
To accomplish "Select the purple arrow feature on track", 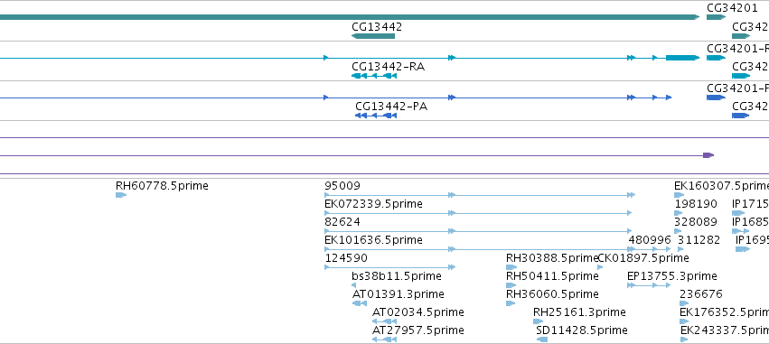I will click(x=708, y=155).
